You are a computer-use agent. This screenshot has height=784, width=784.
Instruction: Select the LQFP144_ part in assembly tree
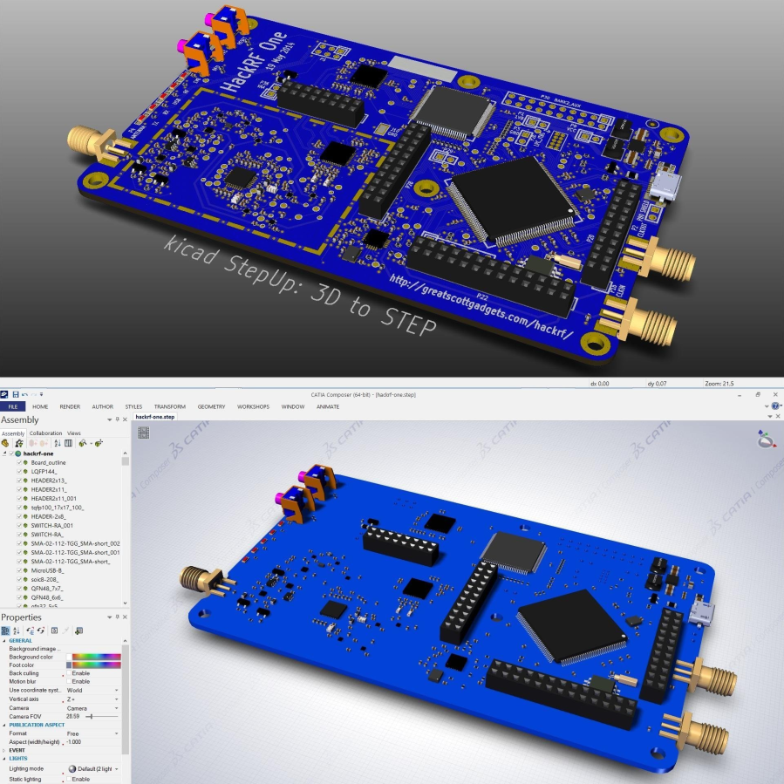point(44,471)
